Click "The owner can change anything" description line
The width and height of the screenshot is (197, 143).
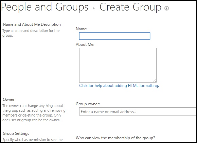pos(33,106)
